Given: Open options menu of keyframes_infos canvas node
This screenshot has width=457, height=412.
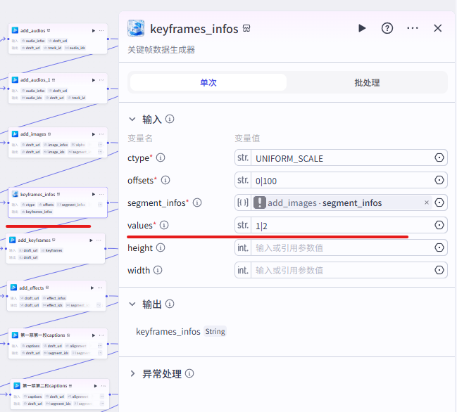Looking at the screenshot, I should 101,194.
